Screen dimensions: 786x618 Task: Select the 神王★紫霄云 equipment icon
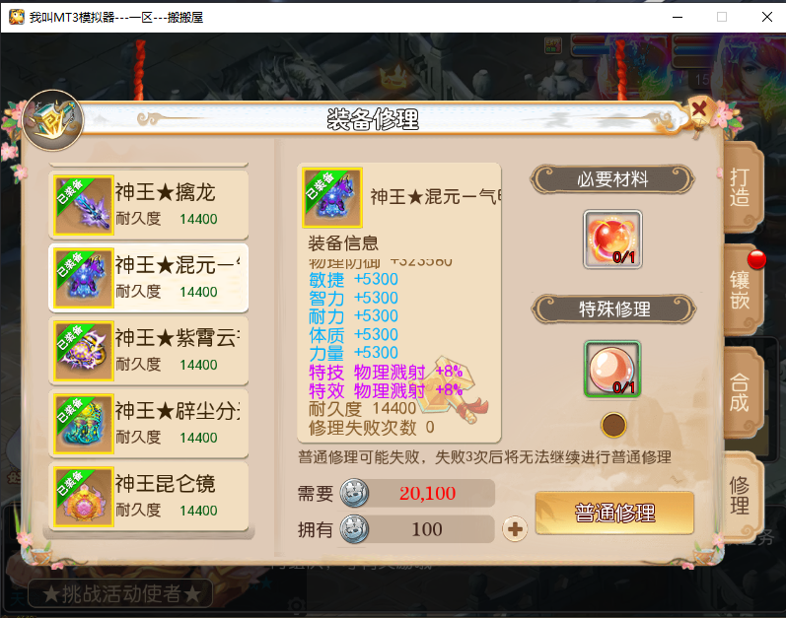tap(84, 351)
